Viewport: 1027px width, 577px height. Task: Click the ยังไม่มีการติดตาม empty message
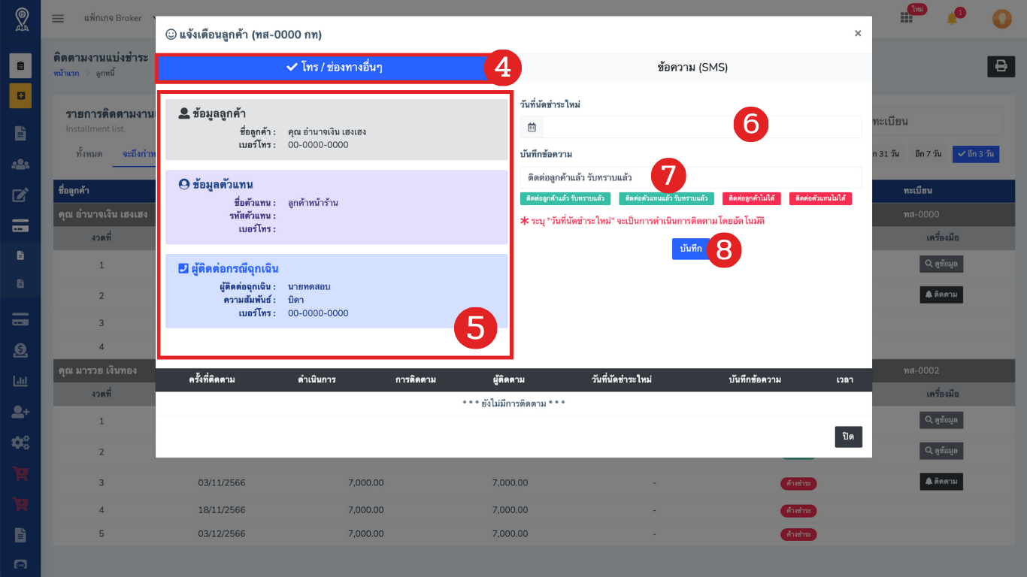click(513, 403)
